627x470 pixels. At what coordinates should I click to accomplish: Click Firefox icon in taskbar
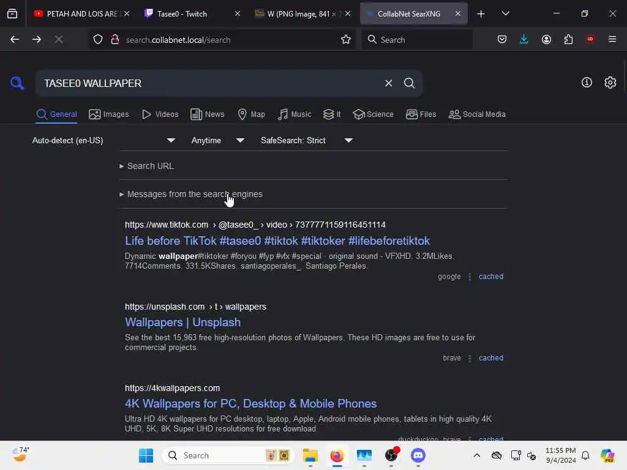point(337,455)
